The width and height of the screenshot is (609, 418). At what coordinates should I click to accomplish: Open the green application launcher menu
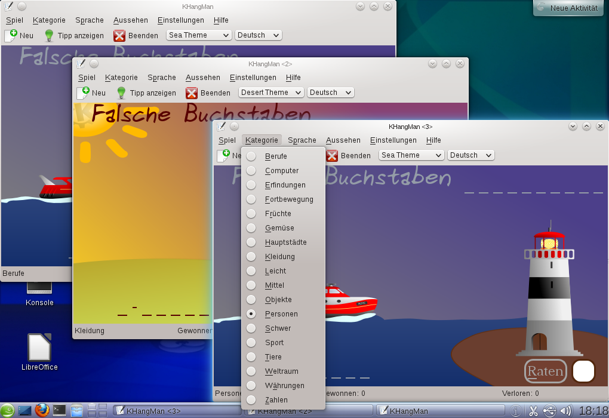pyautogui.click(x=7, y=410)
